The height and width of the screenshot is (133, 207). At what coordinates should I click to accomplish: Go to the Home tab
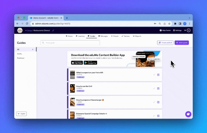[69, 36]
